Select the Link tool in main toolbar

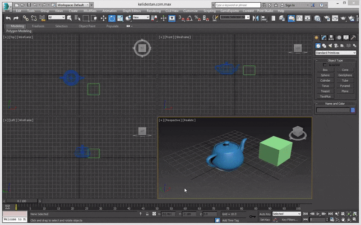tap(26, 18)
